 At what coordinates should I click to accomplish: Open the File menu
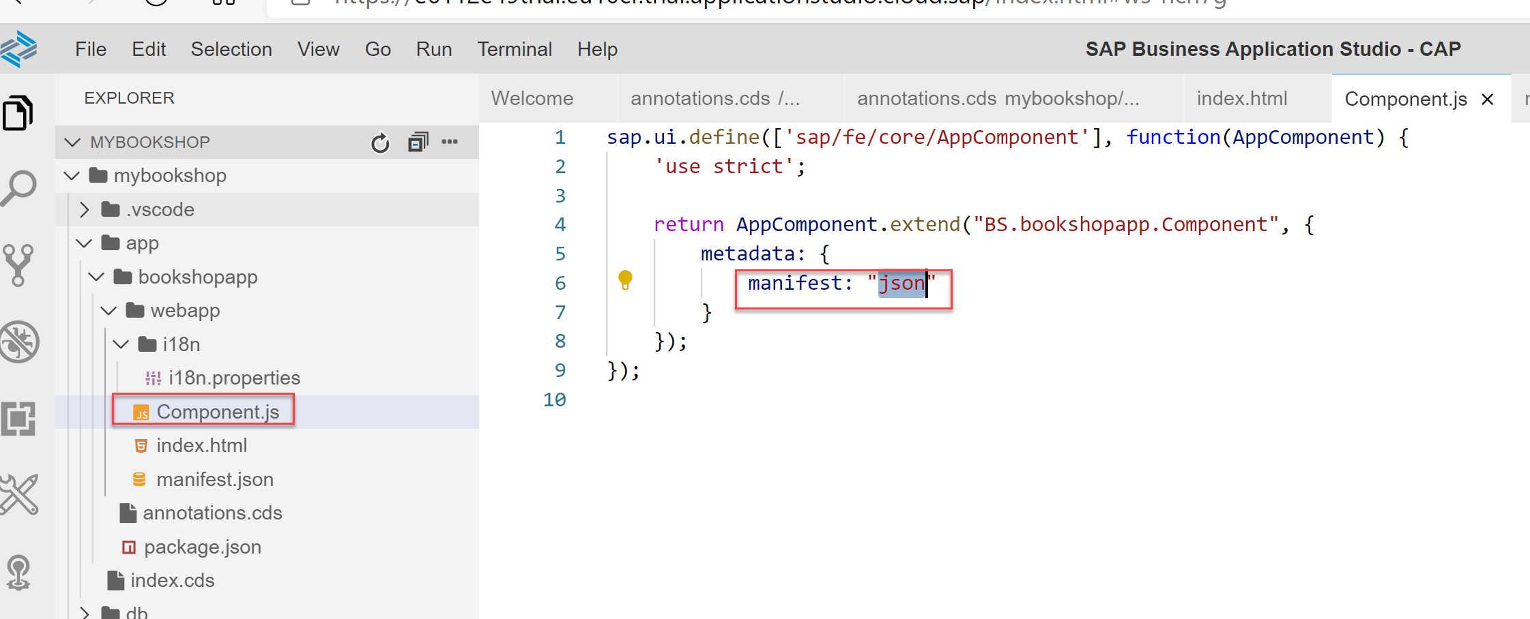point(91,49)
